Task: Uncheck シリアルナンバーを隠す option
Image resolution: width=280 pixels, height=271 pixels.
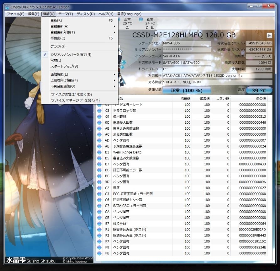Action: 71,54
